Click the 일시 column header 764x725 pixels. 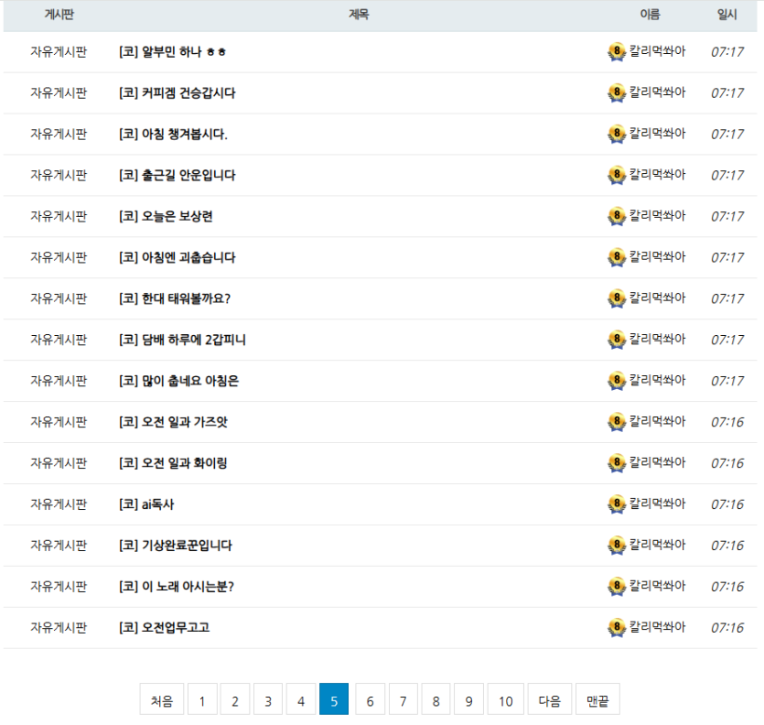727,15
